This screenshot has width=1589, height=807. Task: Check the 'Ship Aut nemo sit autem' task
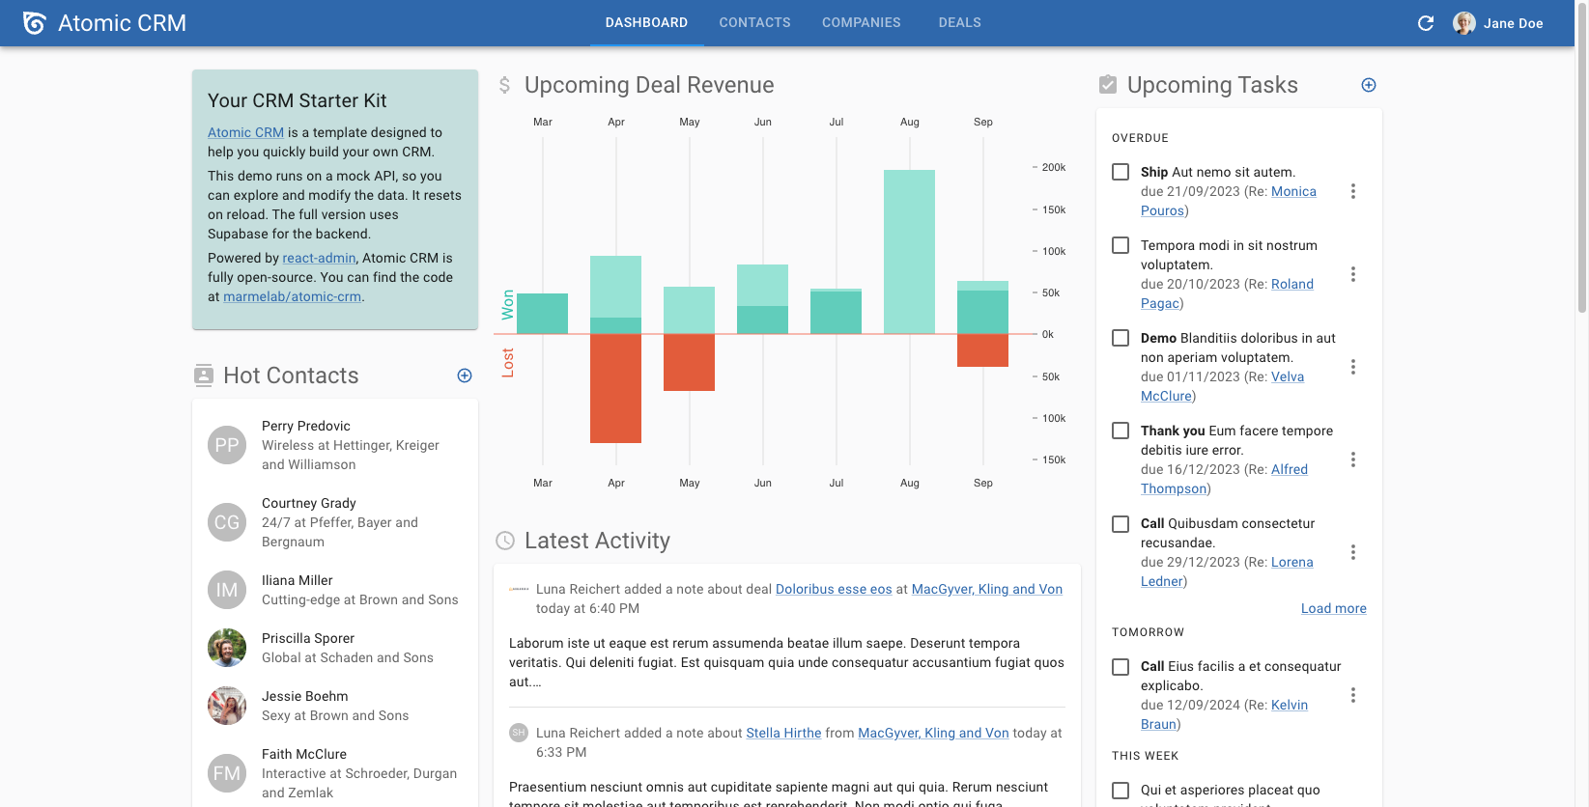tap(1121, 172)
